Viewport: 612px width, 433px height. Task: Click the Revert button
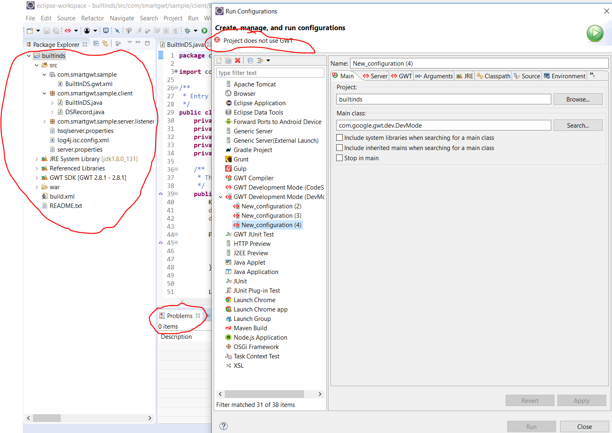530,400
